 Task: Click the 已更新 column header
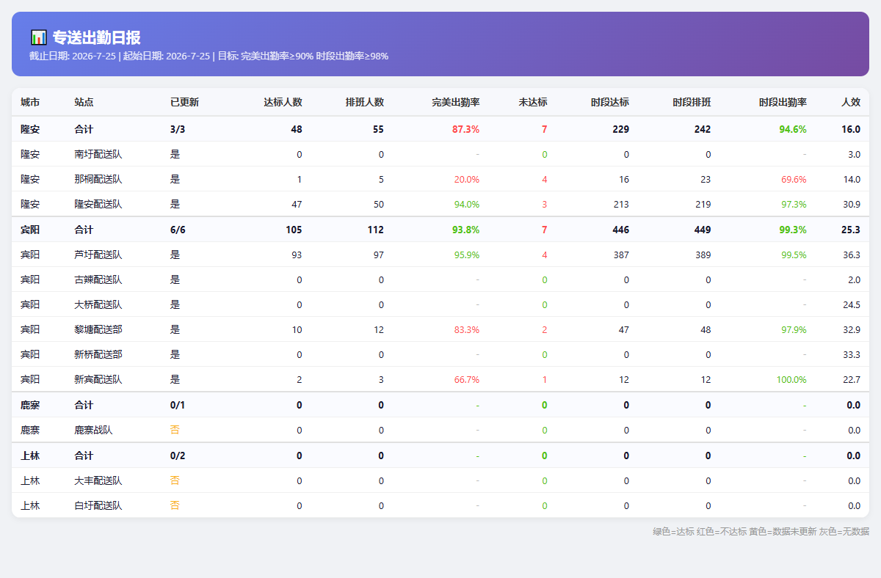click(184, 102)
